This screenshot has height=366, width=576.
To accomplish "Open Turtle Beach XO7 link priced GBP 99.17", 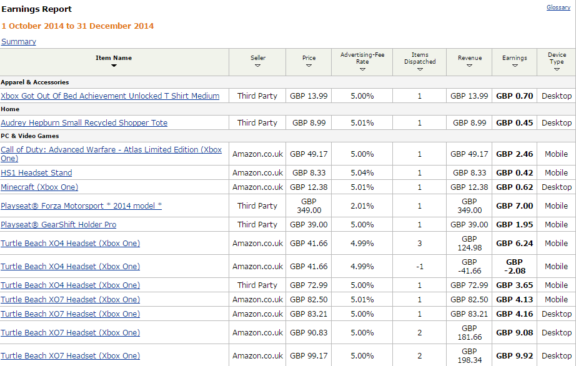I will [70, 355].
